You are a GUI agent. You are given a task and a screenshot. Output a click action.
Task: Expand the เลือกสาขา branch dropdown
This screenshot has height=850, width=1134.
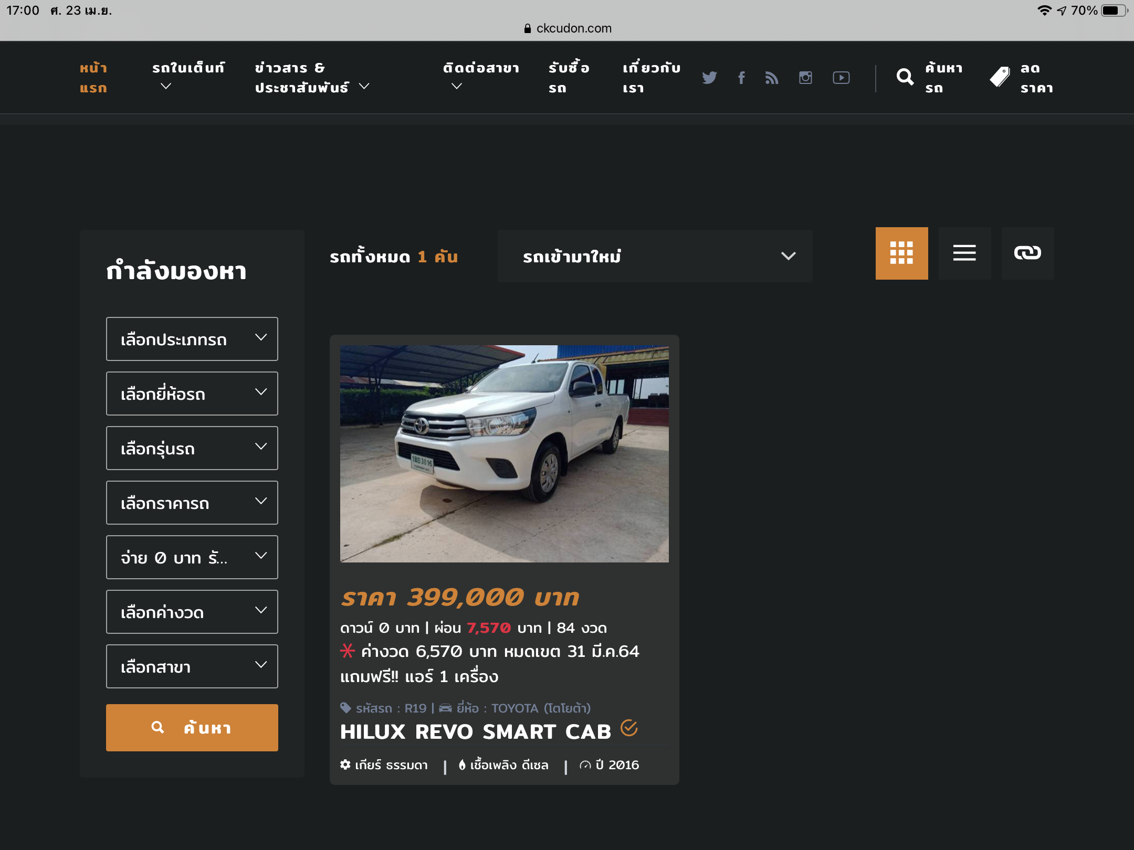192,666
